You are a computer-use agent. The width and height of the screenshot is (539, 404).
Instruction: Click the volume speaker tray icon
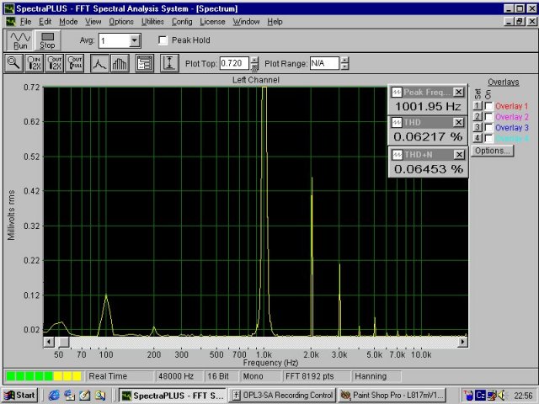coord(502,396)
